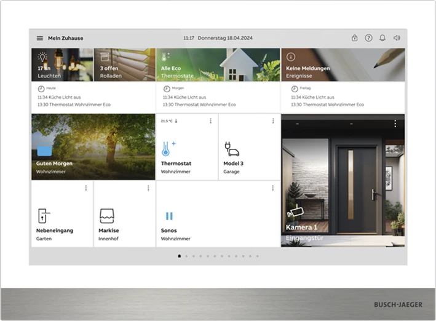
Task: Toggle the Nebeneingang door lock
Action: (x=44, y=216)
